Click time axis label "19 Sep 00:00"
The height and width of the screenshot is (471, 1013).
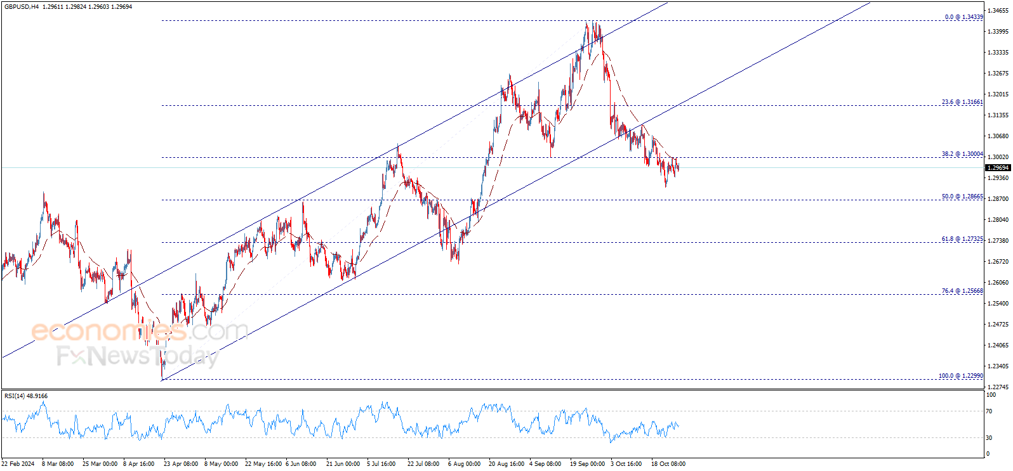[x=588, y=464]
